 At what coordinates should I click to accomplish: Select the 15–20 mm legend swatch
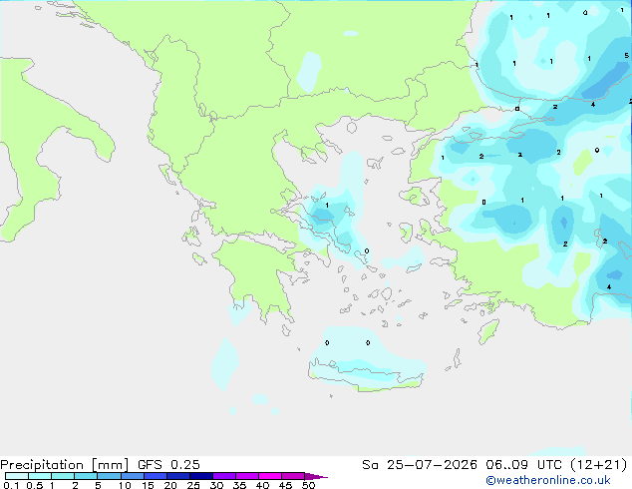156,476
